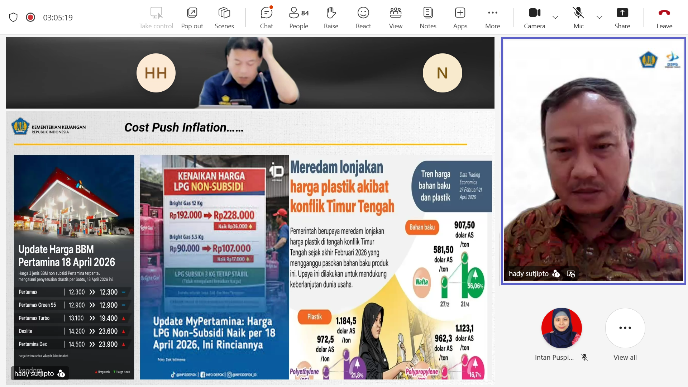This screenshot has height=387, width=688.
Task: Unmute the Mic
Action: pyautogui.click(x=578, y=18)
